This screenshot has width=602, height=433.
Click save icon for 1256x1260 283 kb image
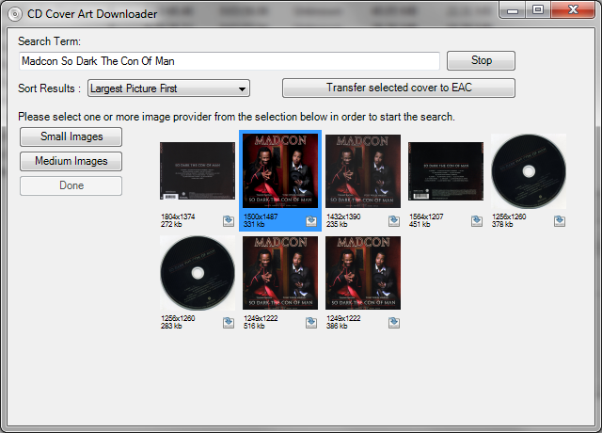click(x=229, y=323)
